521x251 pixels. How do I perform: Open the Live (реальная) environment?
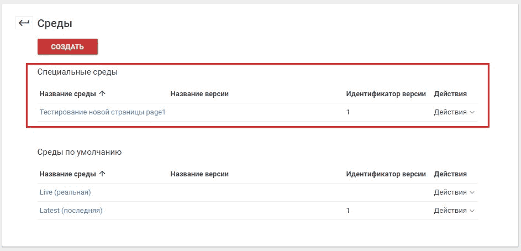tap(65, 192)
